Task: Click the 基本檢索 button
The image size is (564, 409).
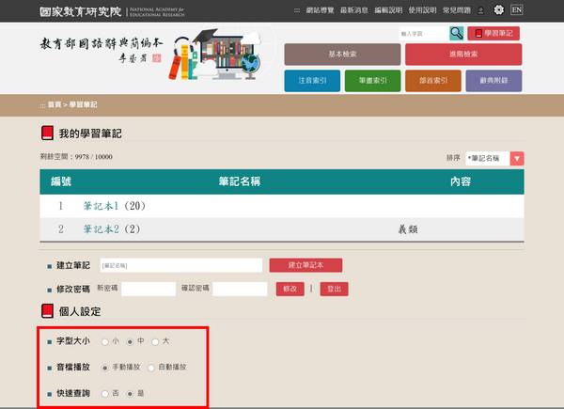Action: (342, 55)
